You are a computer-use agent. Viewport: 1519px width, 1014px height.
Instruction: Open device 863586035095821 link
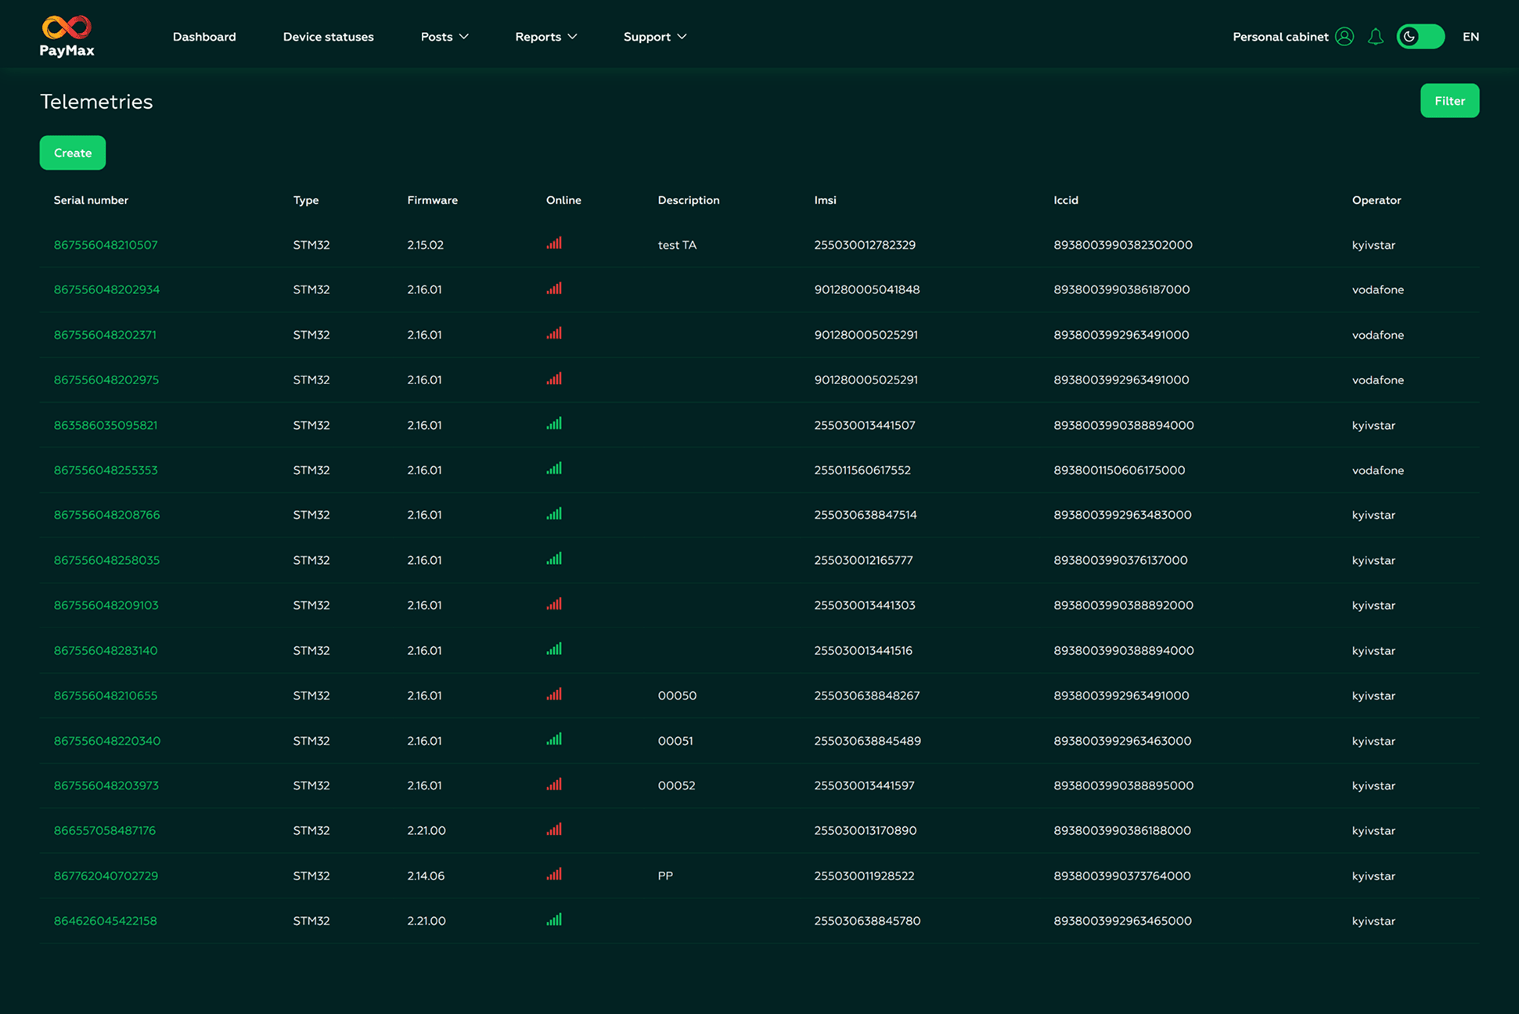click(x=106, y=425)
